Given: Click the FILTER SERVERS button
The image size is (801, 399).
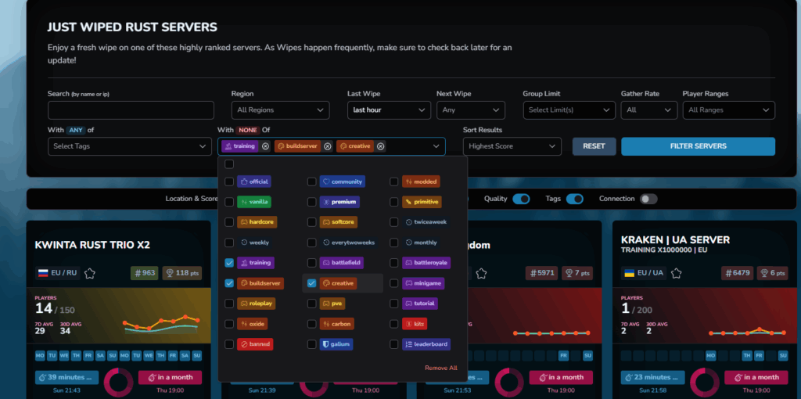Looking at the screenshot, I should coord(698,146).
